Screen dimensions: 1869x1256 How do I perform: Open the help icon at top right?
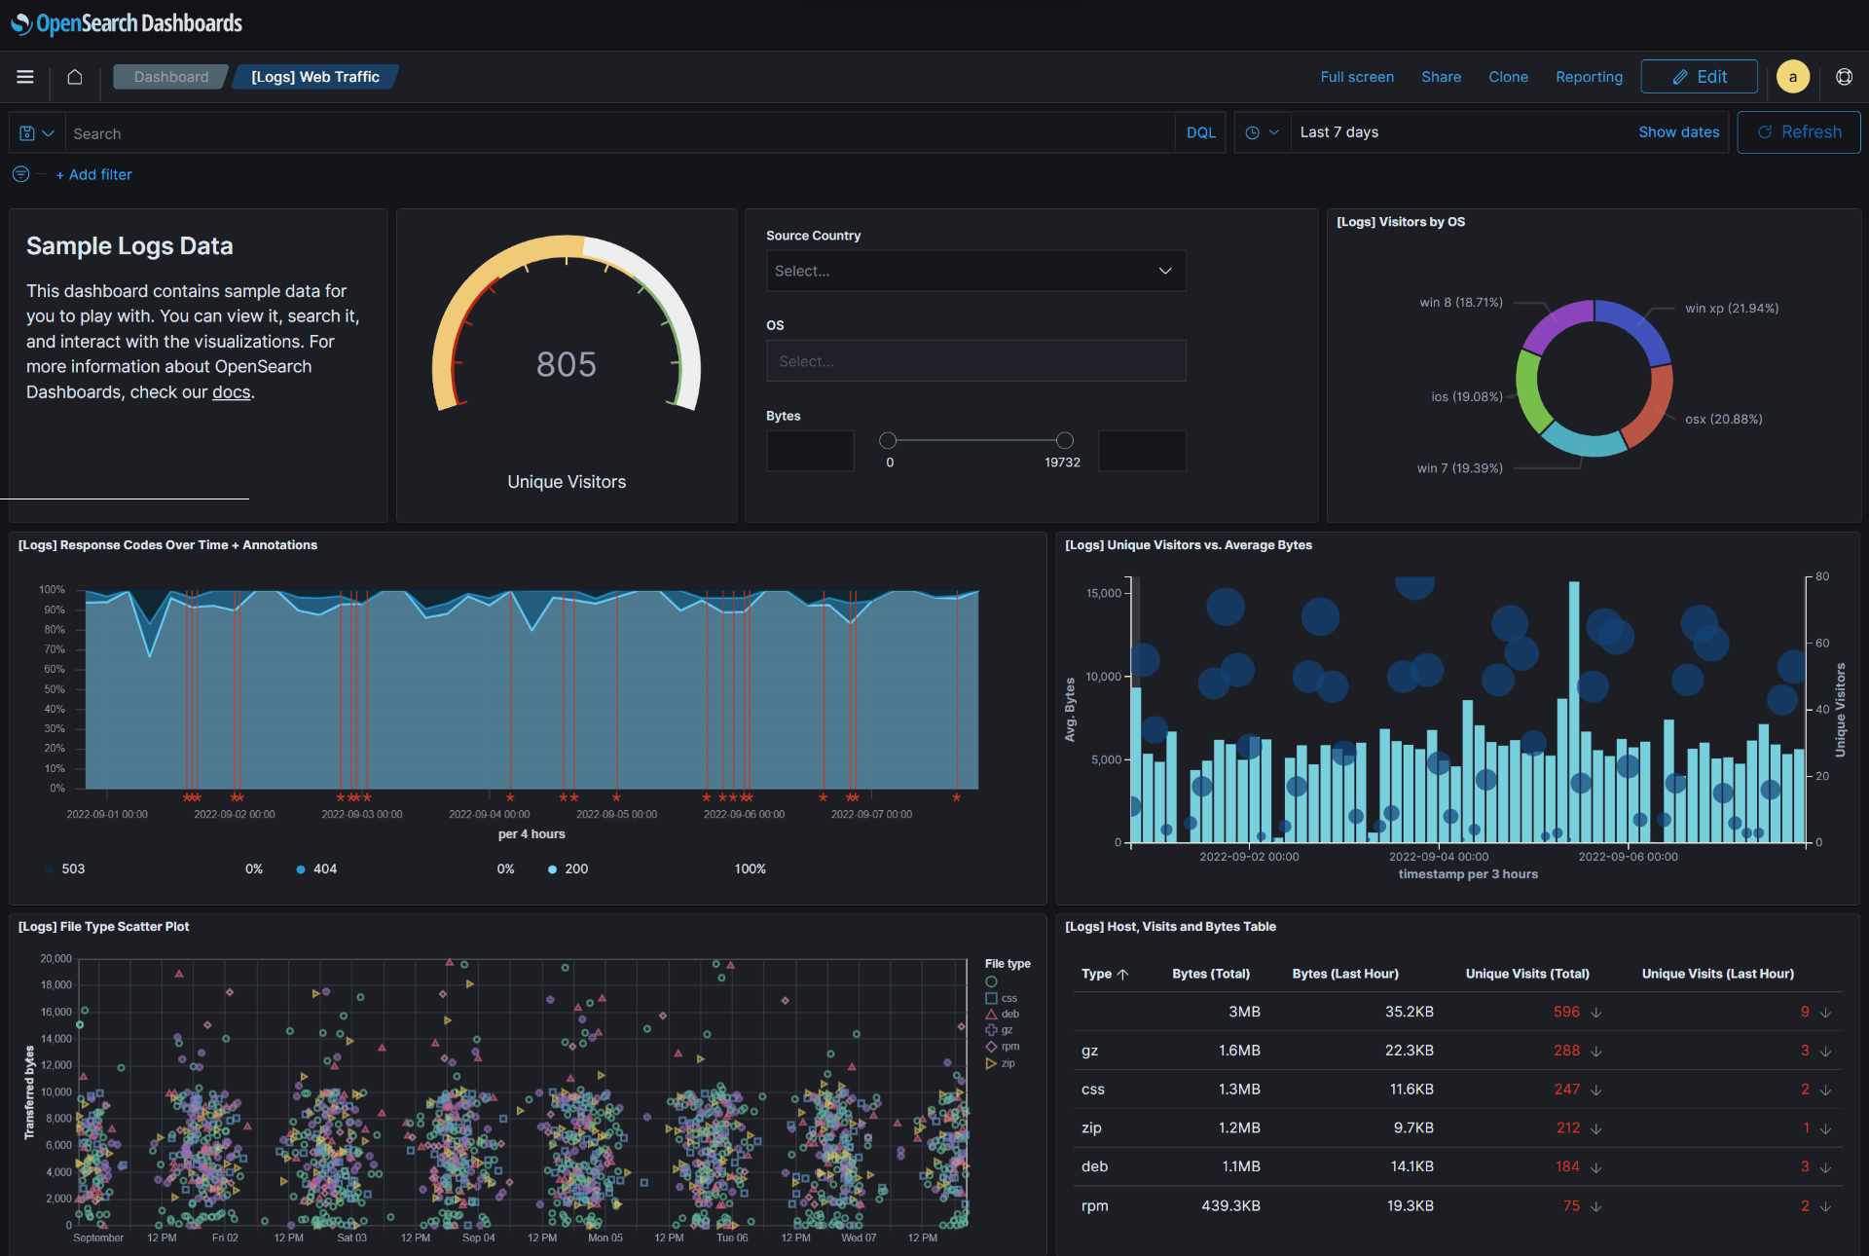pyautogui.click(x=1845, y=77)
